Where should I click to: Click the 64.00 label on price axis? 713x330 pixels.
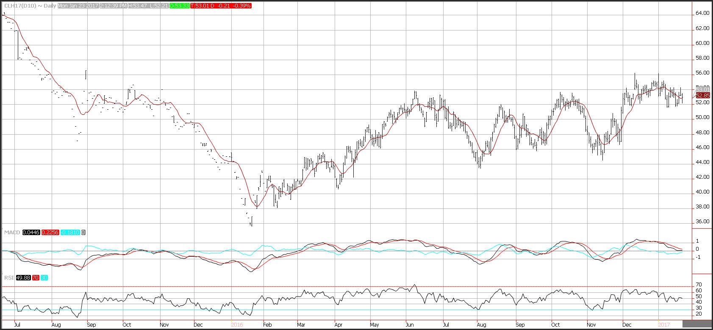(x=702, y=14)
